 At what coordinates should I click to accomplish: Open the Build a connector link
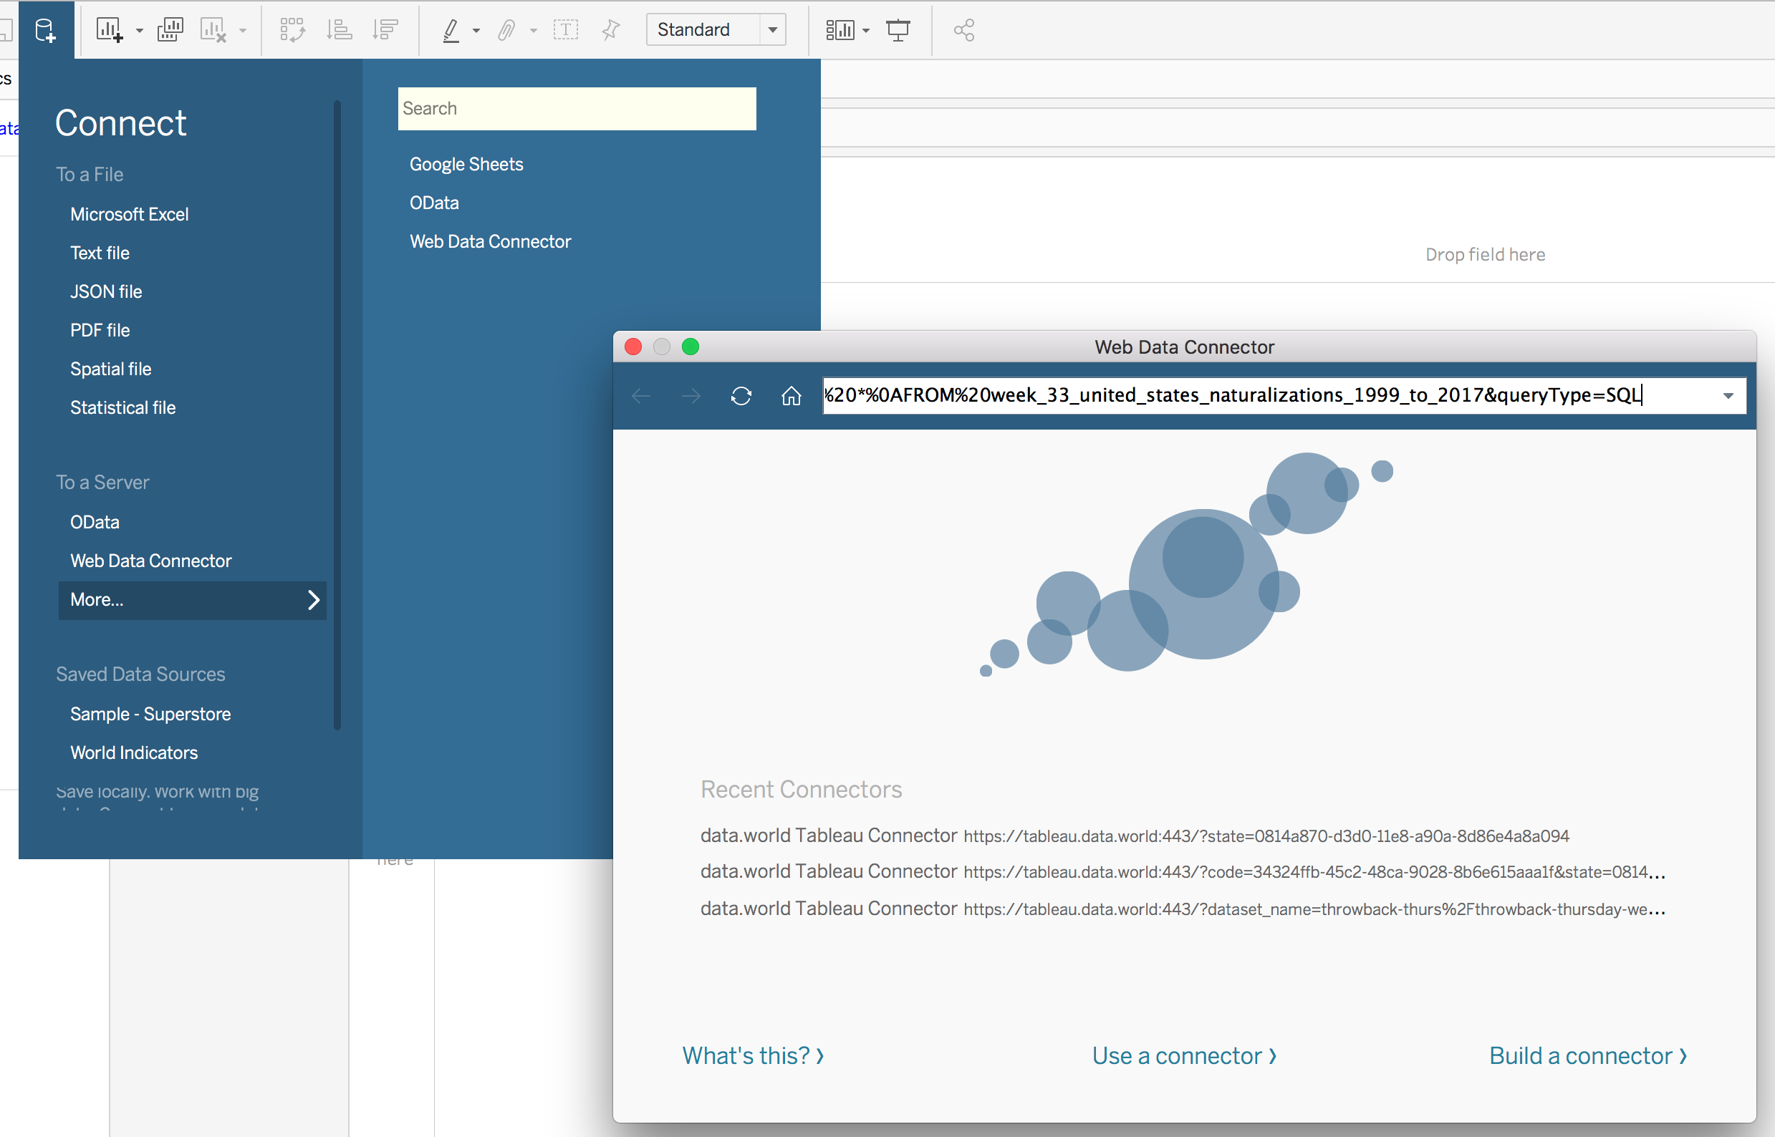[1588, 1055]
